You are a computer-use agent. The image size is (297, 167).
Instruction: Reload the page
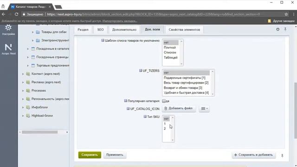(x=17, y=14)
